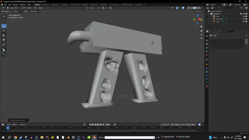This screenshot has height=140, width=249.
Task: Collapse the Collection in outliner
Action: coord(209,14)
